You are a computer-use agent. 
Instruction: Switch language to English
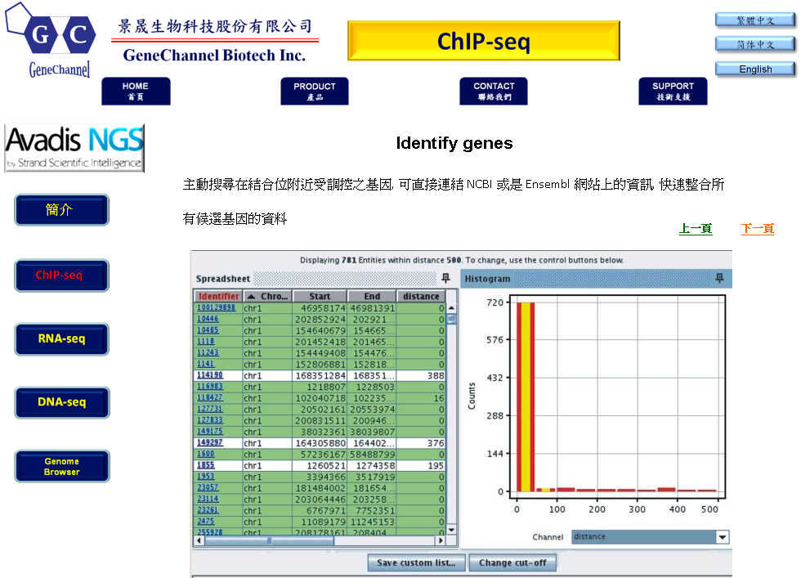[x=755, y=69]
